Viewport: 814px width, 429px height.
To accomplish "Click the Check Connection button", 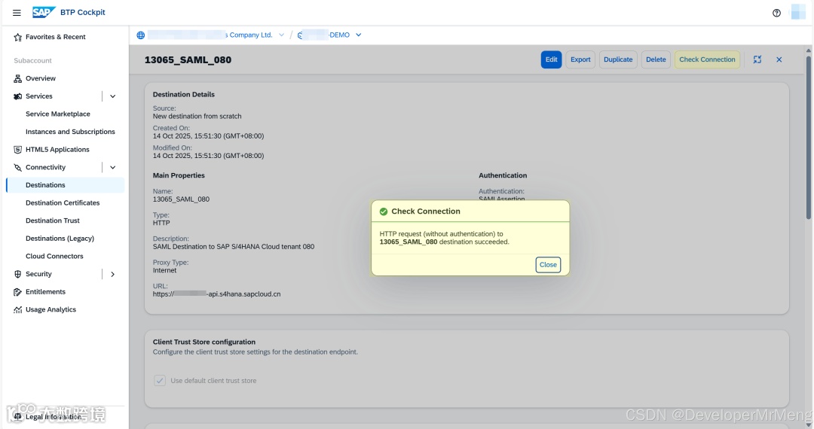I will [x=707, y=59].
